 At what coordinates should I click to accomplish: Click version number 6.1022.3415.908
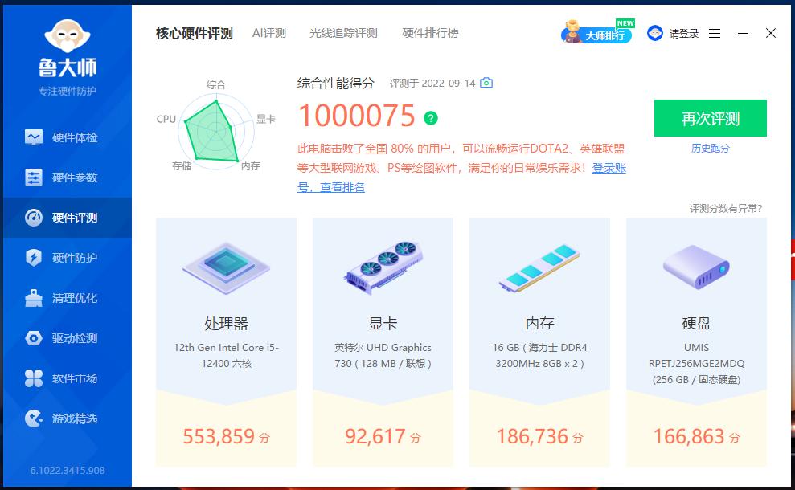click(x=68, y=470)
